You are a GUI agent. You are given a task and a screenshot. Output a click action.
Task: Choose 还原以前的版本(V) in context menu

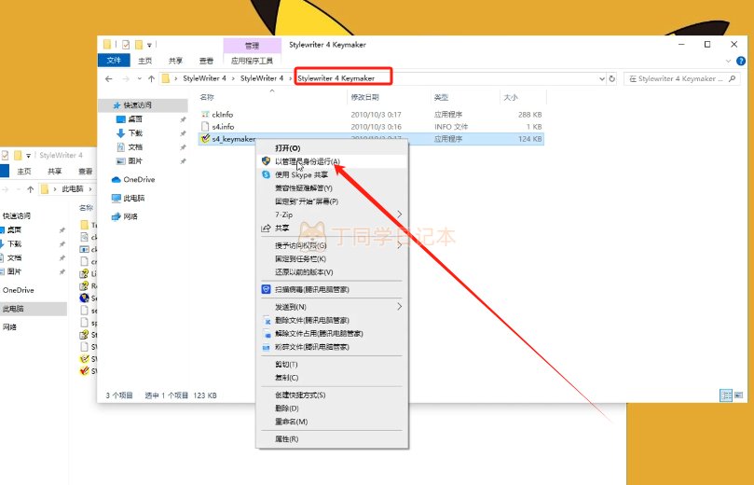332,271
